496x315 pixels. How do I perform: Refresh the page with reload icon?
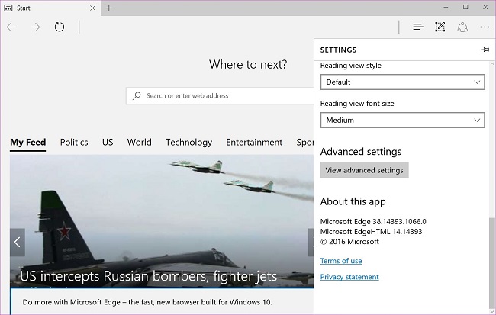[x=60, y=27]
